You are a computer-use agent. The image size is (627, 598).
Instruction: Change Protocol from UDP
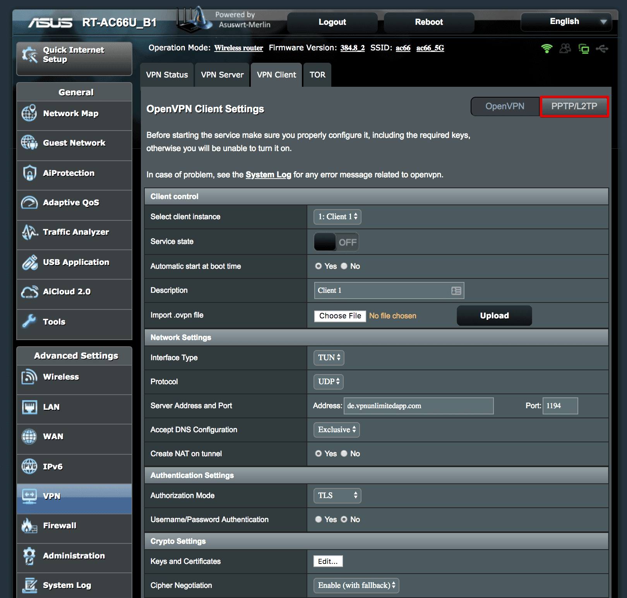click(x=328, y=381)
